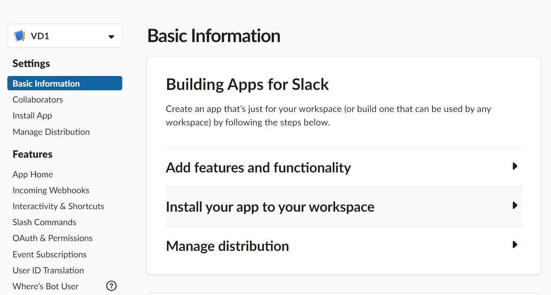551x295 pixels.
Task: Open the VD1 app selector dropdown
Action: 65,36
